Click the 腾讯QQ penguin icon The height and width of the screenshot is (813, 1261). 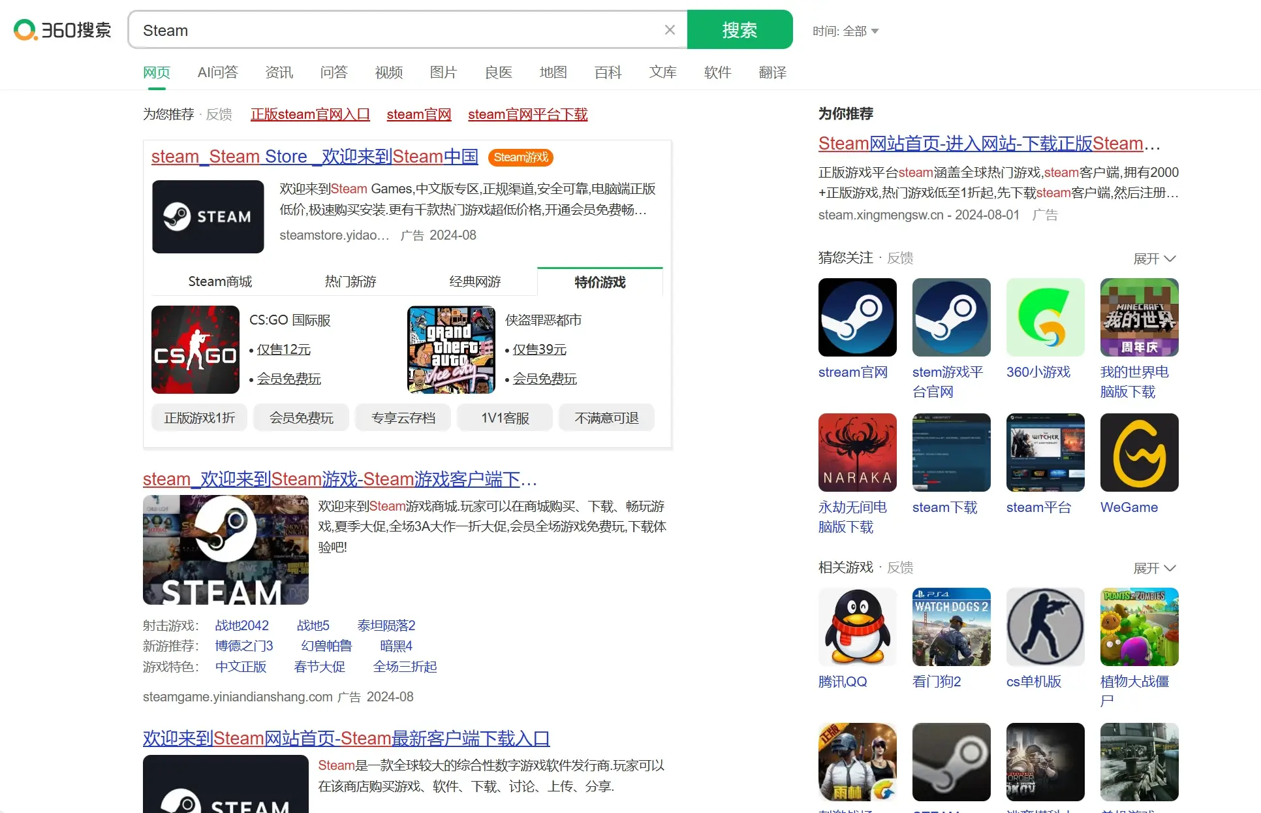pos(858,627)
